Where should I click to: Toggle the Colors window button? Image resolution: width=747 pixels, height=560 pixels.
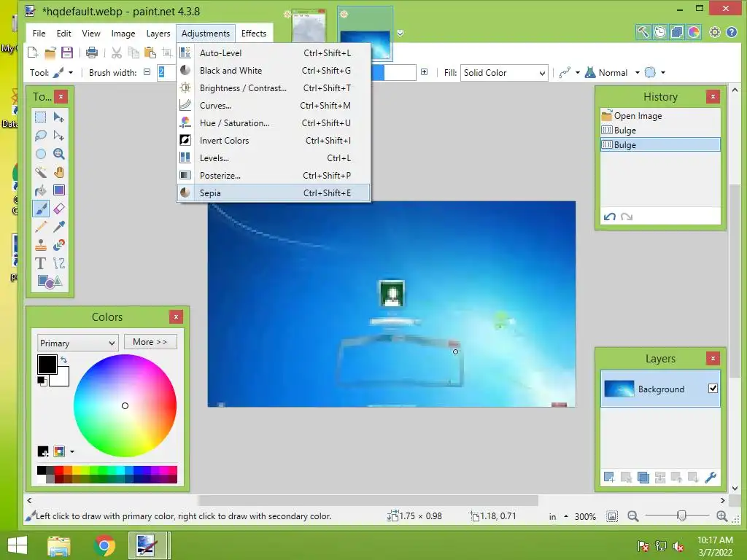pyautogui.click(x=694, y=32)
